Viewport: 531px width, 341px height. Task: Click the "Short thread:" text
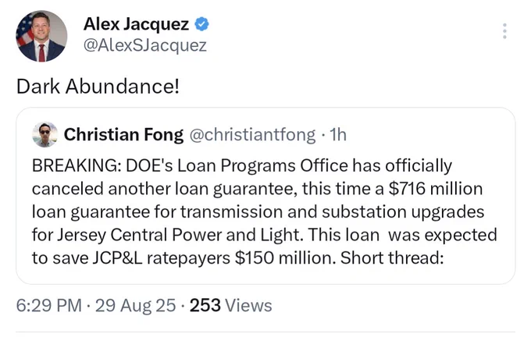pyautogui.click(x=392, y=258)
